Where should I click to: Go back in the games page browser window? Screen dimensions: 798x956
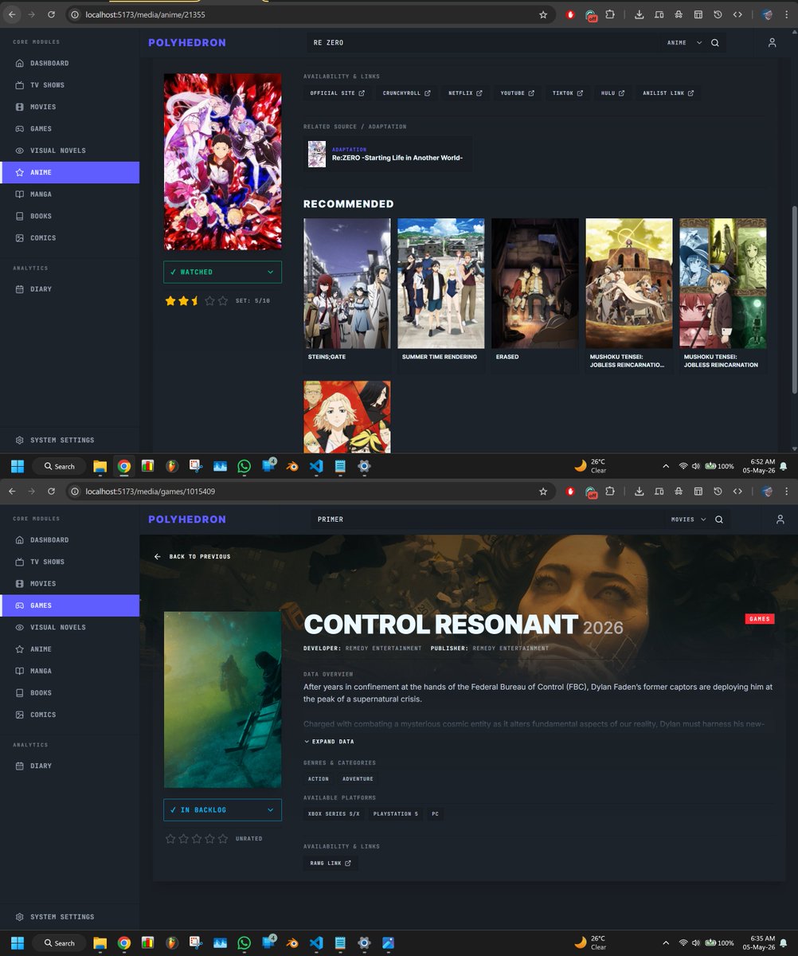[x=12, y=492]
